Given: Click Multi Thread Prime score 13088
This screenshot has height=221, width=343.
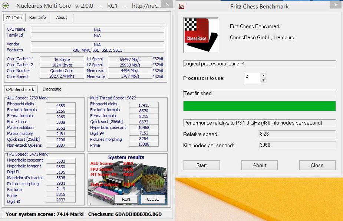Looking at the screenshot, I should (x=144, y=144).
